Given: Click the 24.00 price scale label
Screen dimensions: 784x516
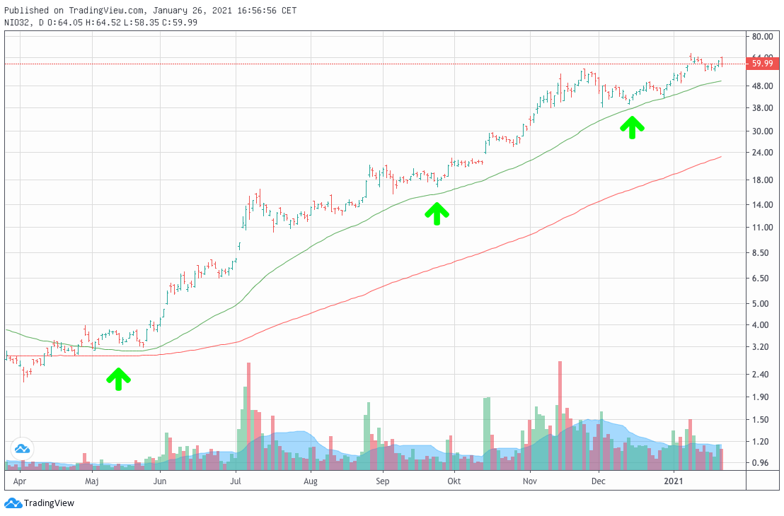Looking at the screenshot, I should point(761,153).
